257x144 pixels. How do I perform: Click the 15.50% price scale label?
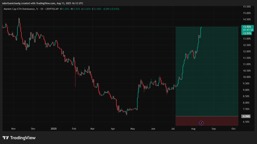[x=247, y=7]
